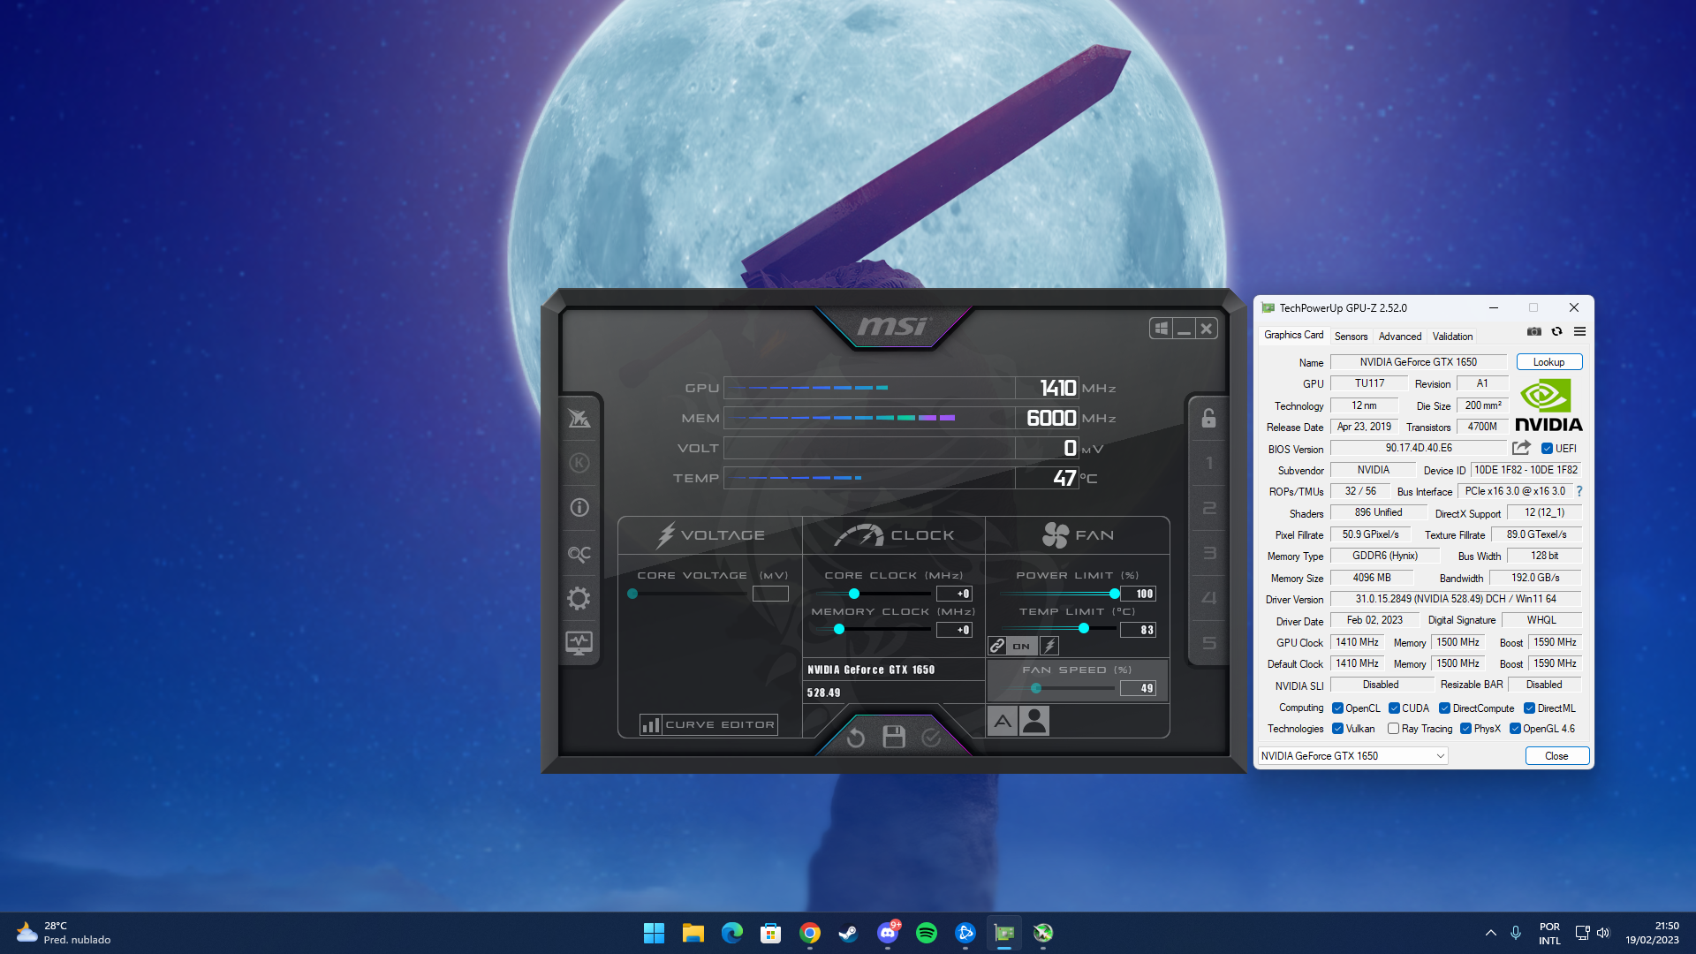Screen dimensions: 1696x954
Task: Toggle the link power and temp limit icon
Action: pyautogui.click(x=997, y=646)
